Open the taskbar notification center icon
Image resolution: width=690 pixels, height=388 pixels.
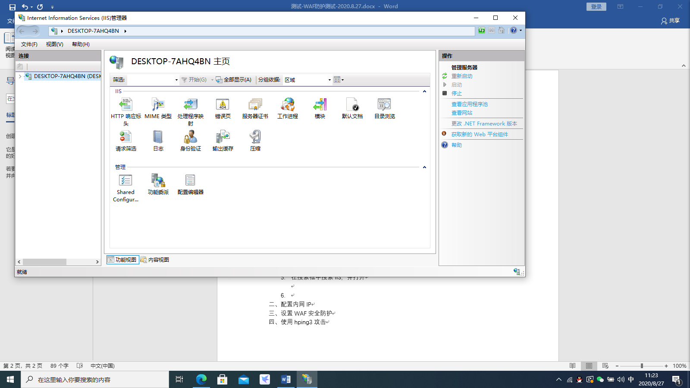[x=676, y=379]
